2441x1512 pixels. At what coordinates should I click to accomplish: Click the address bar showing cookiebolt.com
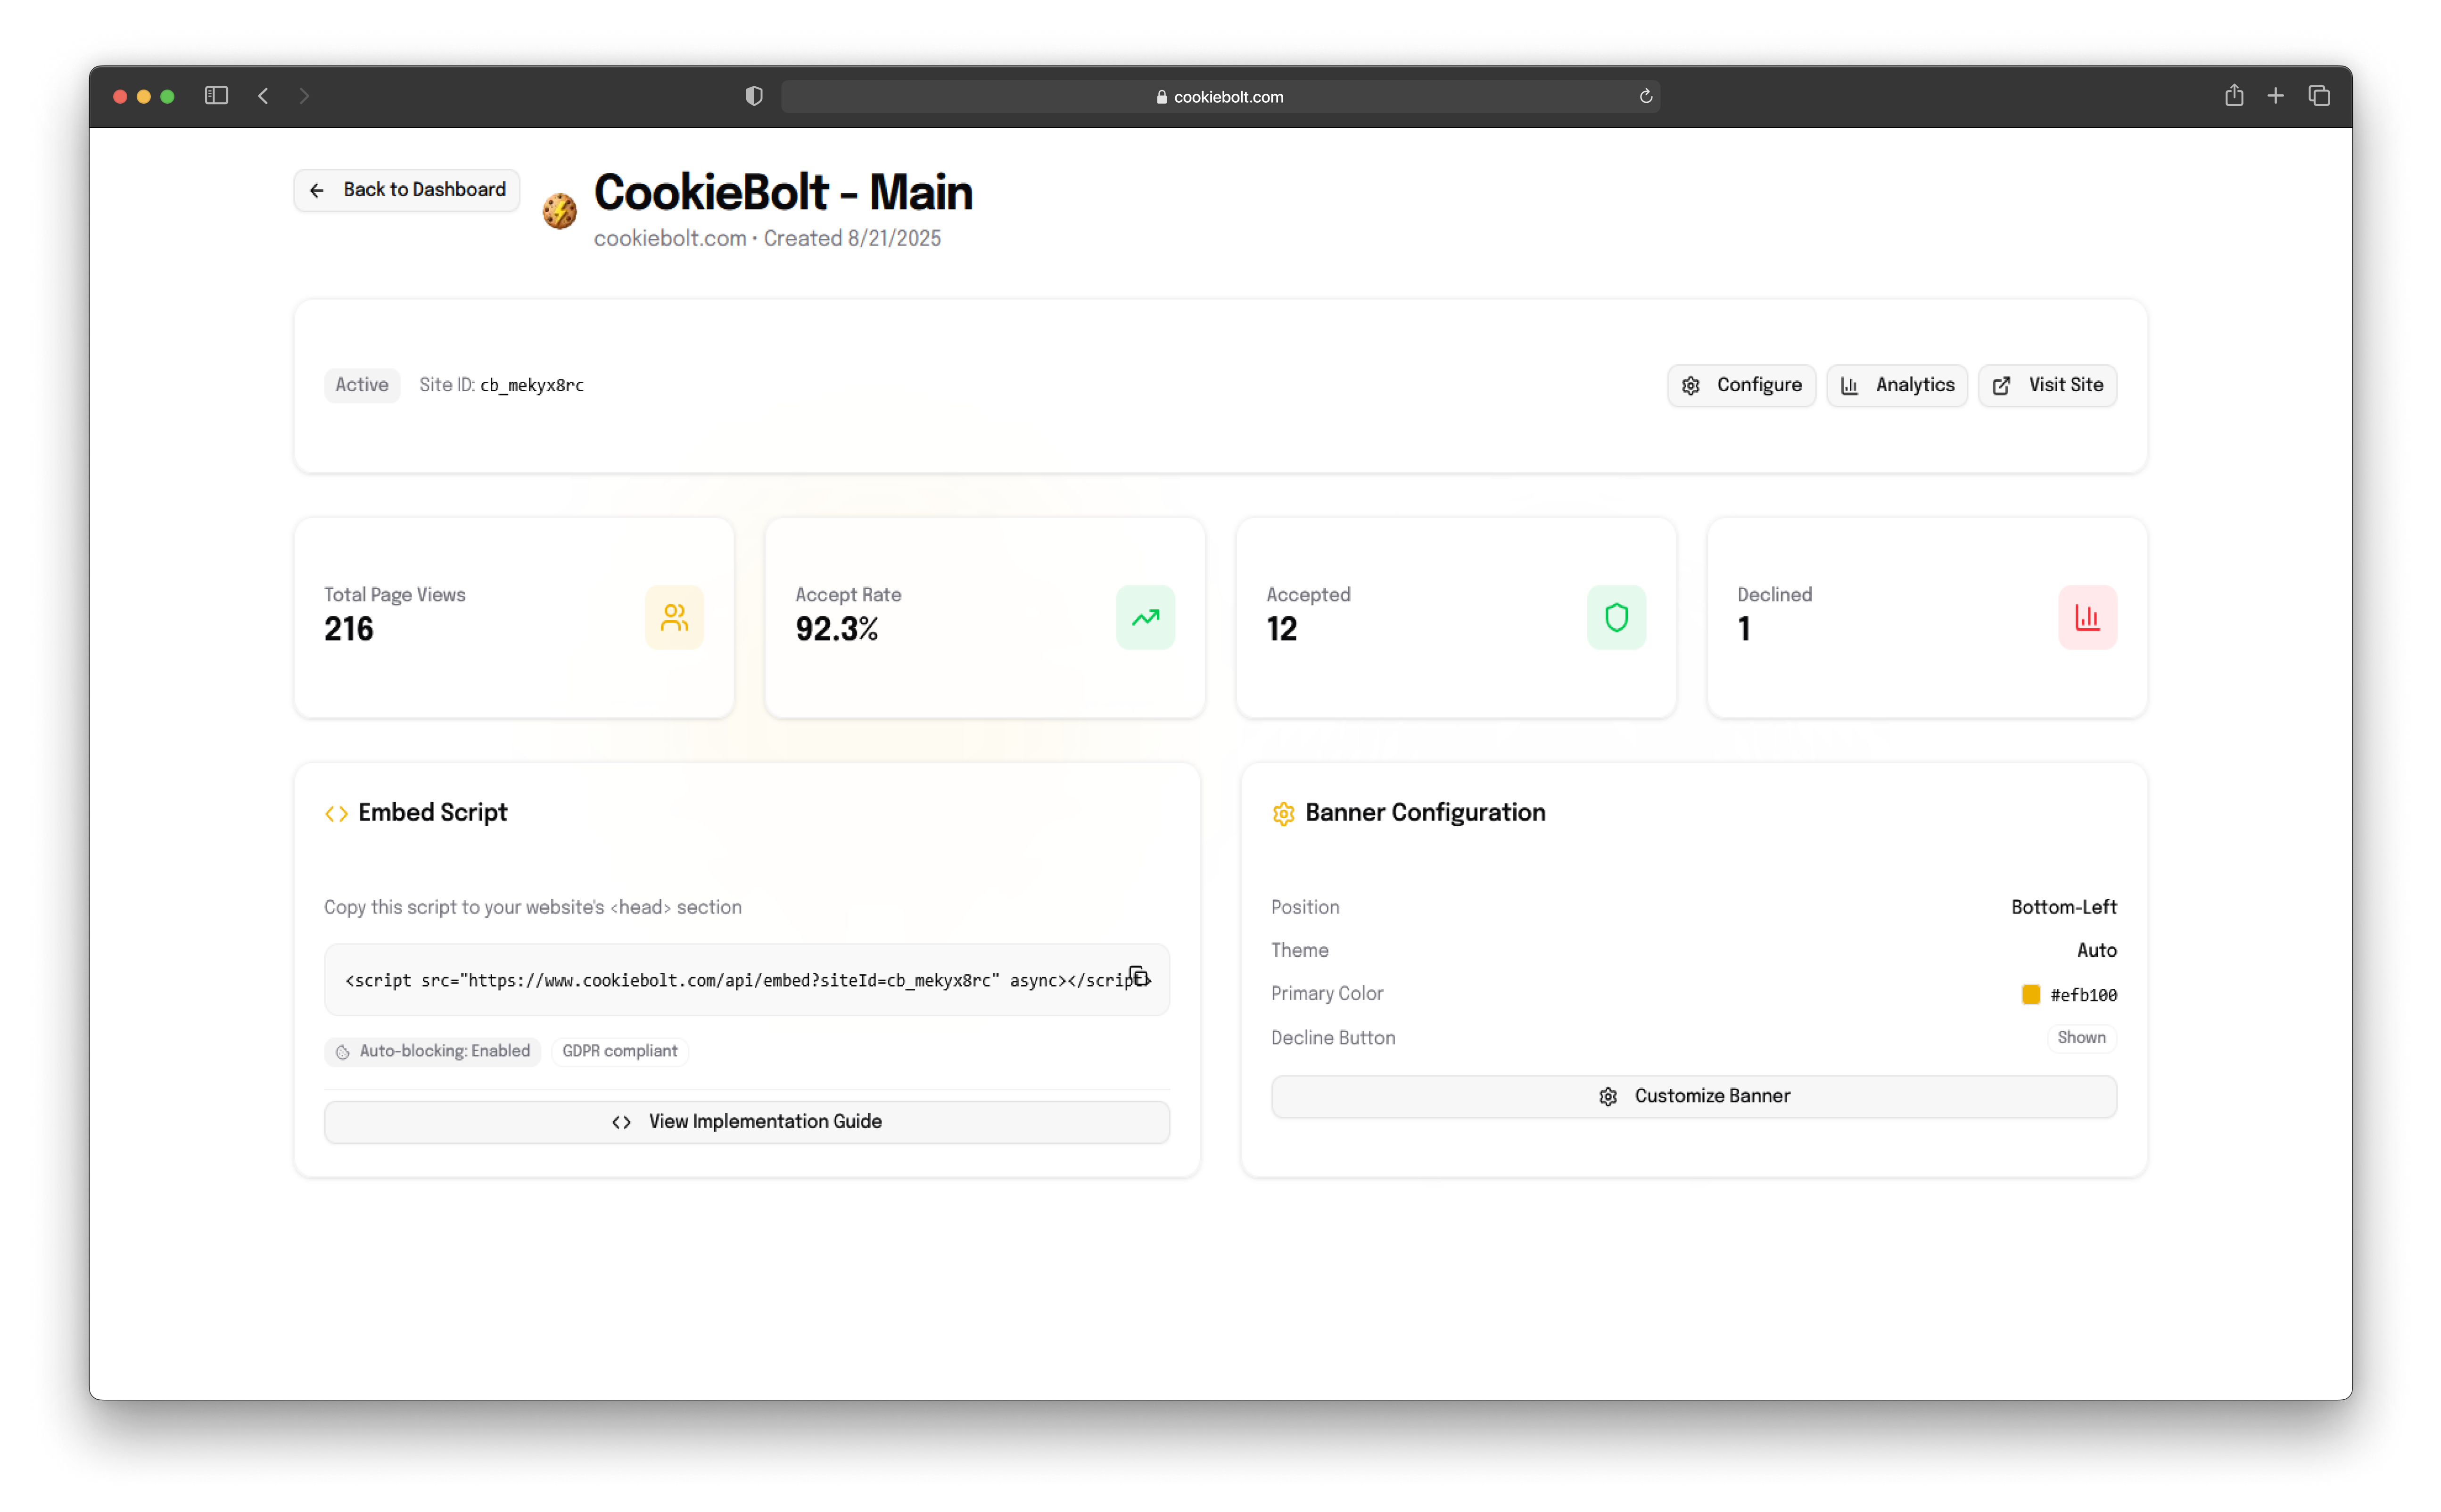click(1220, 96)
